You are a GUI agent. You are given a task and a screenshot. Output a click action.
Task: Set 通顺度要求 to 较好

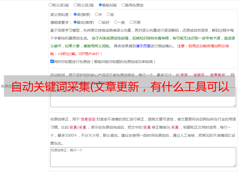[100, 22]
